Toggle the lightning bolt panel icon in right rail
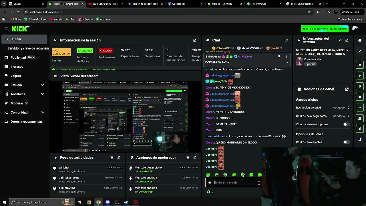 (x=360, y=76)
